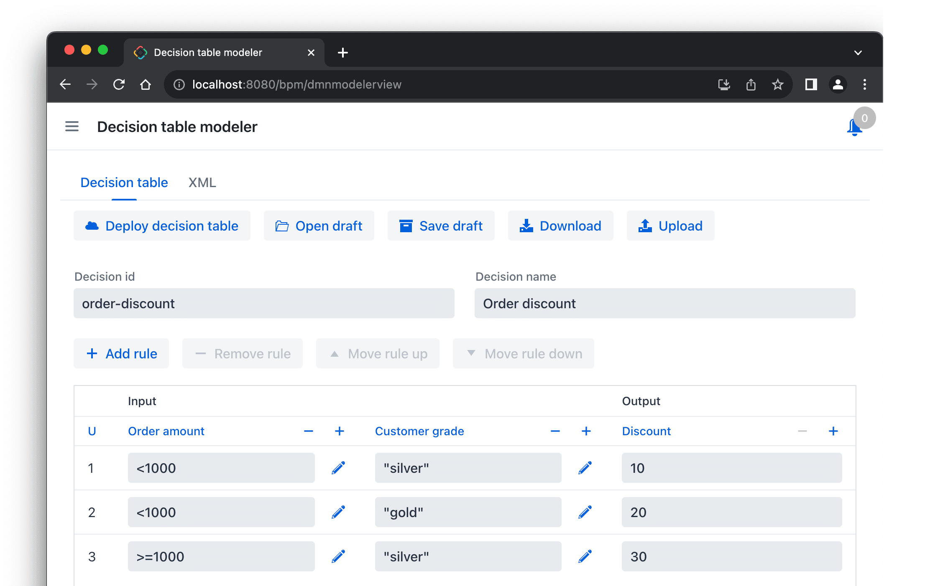The image size is (930, 586).
Task: Select the Decision table tab
Action: pos(124,183)
